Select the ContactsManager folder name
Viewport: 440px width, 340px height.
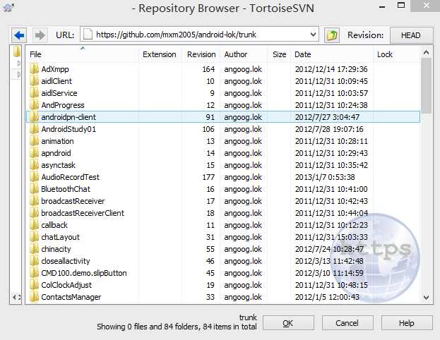(x=71, y=297)
